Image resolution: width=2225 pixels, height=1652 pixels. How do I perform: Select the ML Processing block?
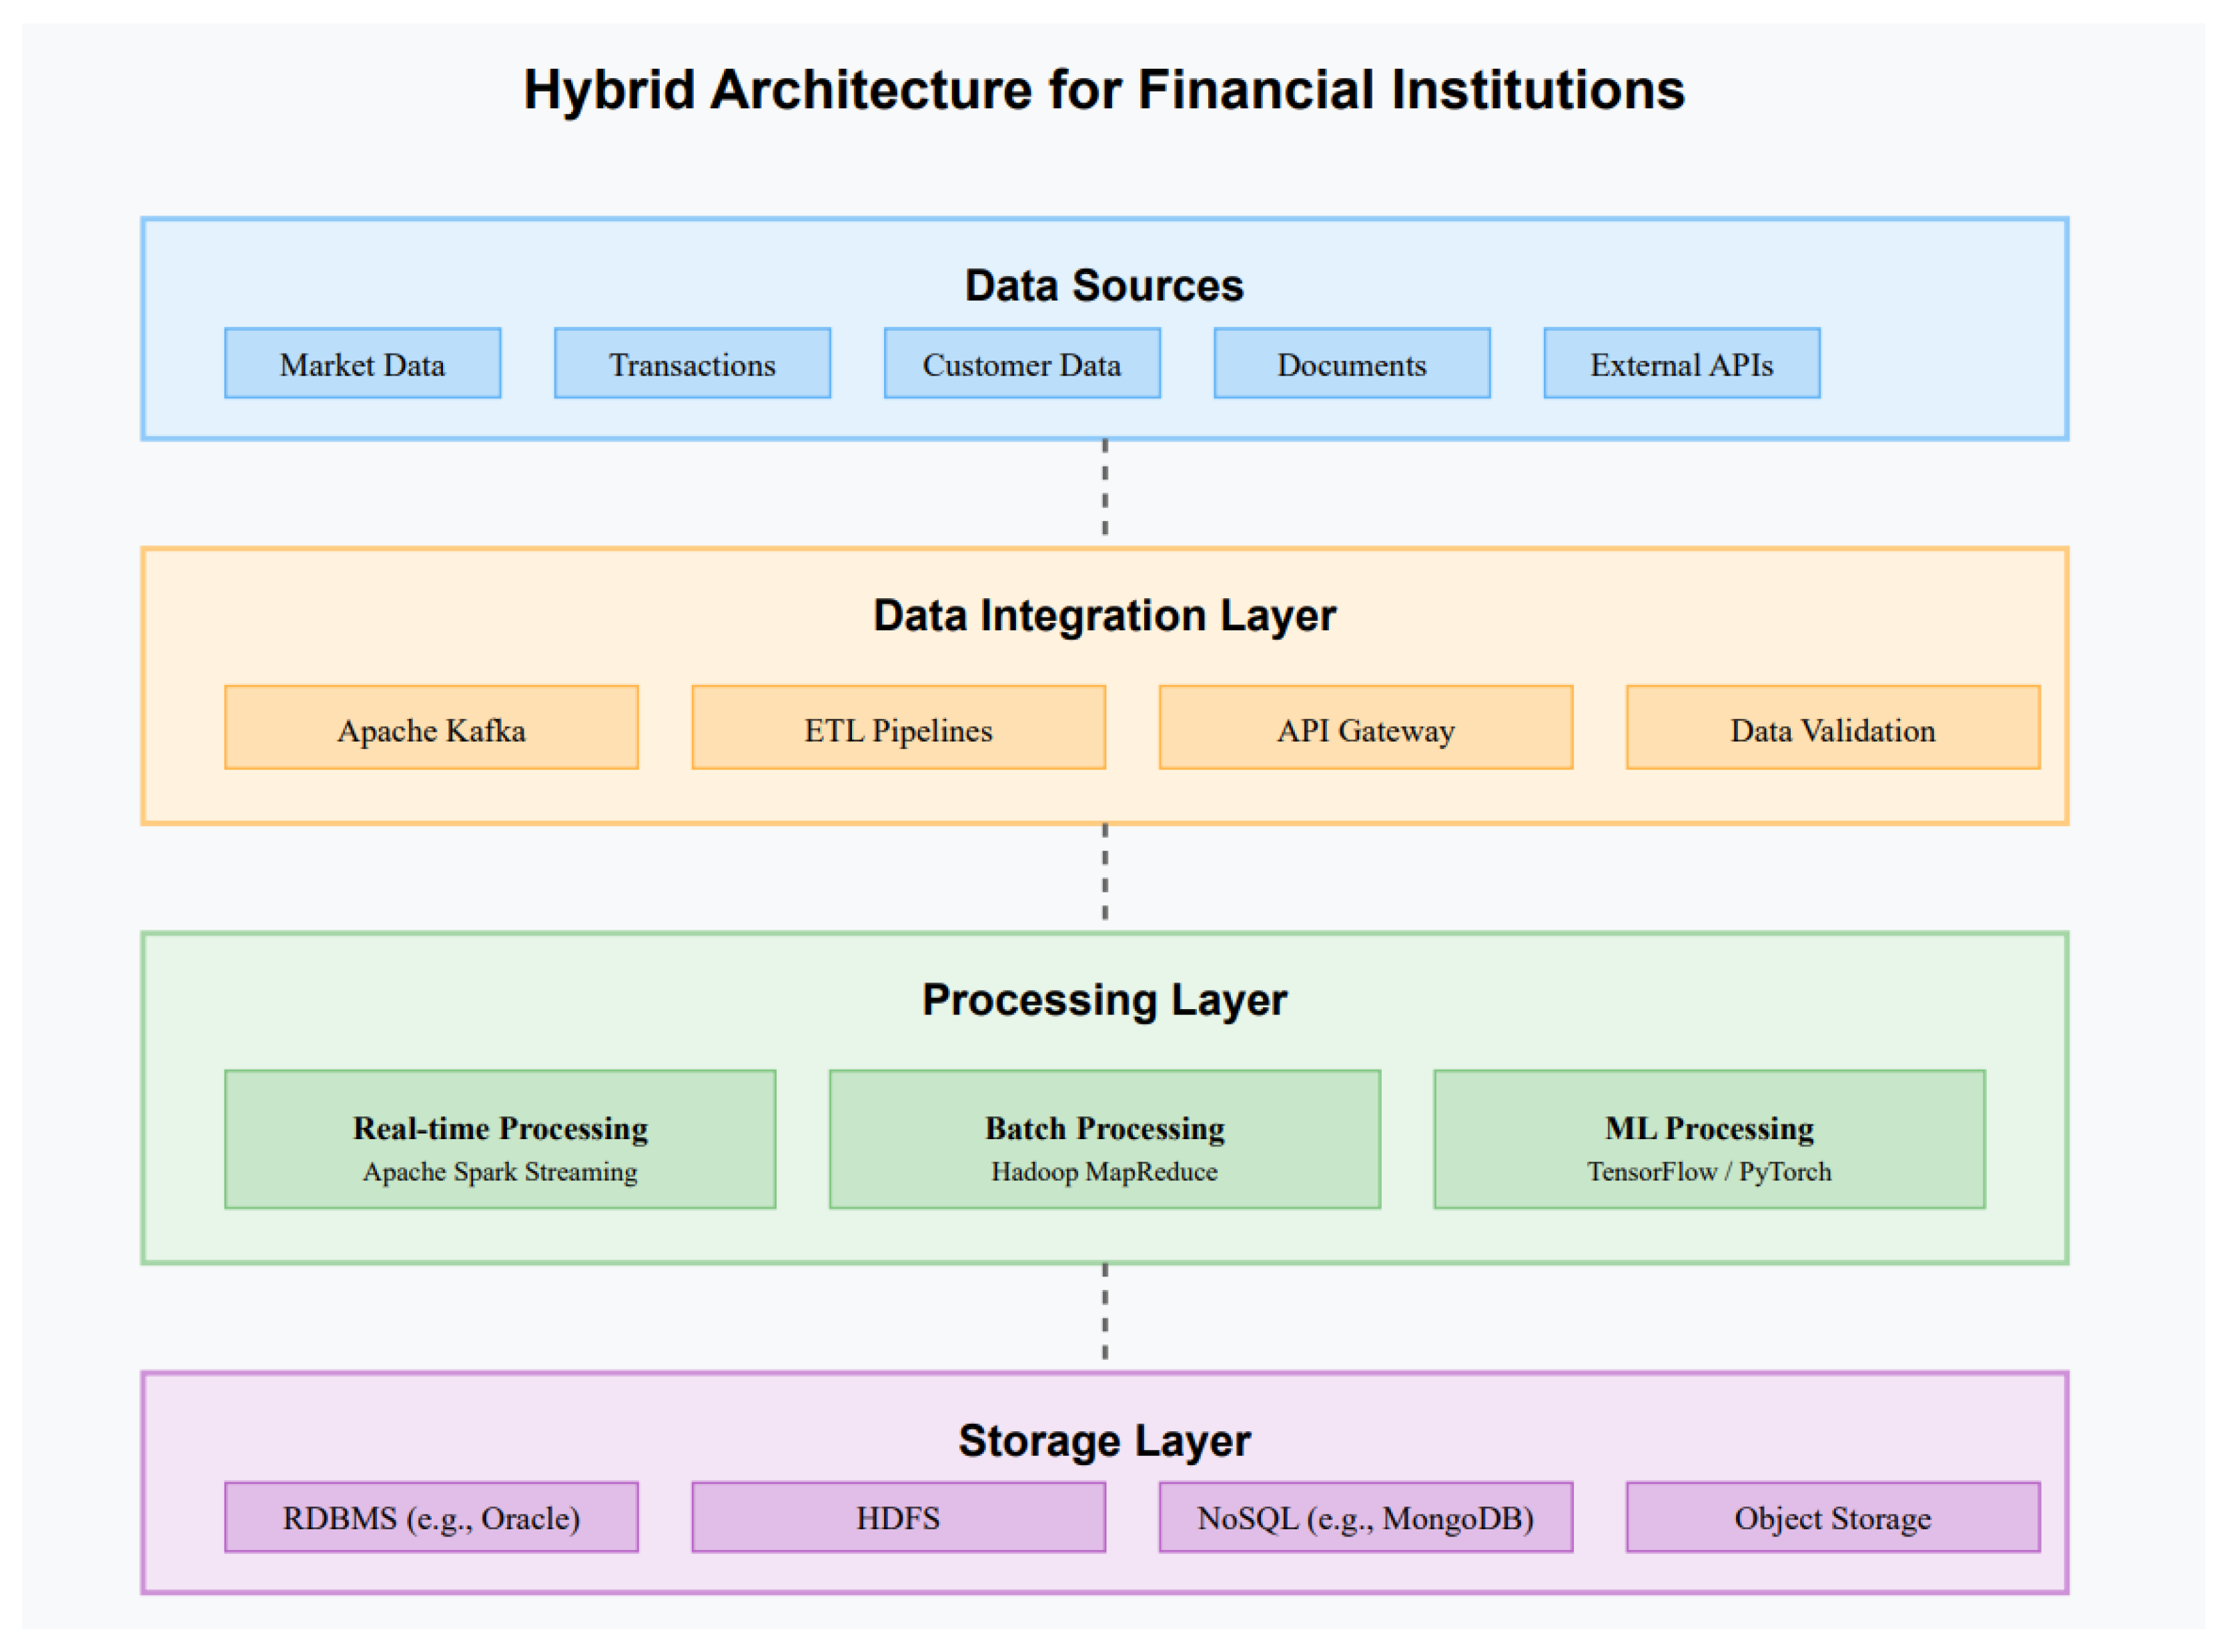click(x=1709, y=1140)
